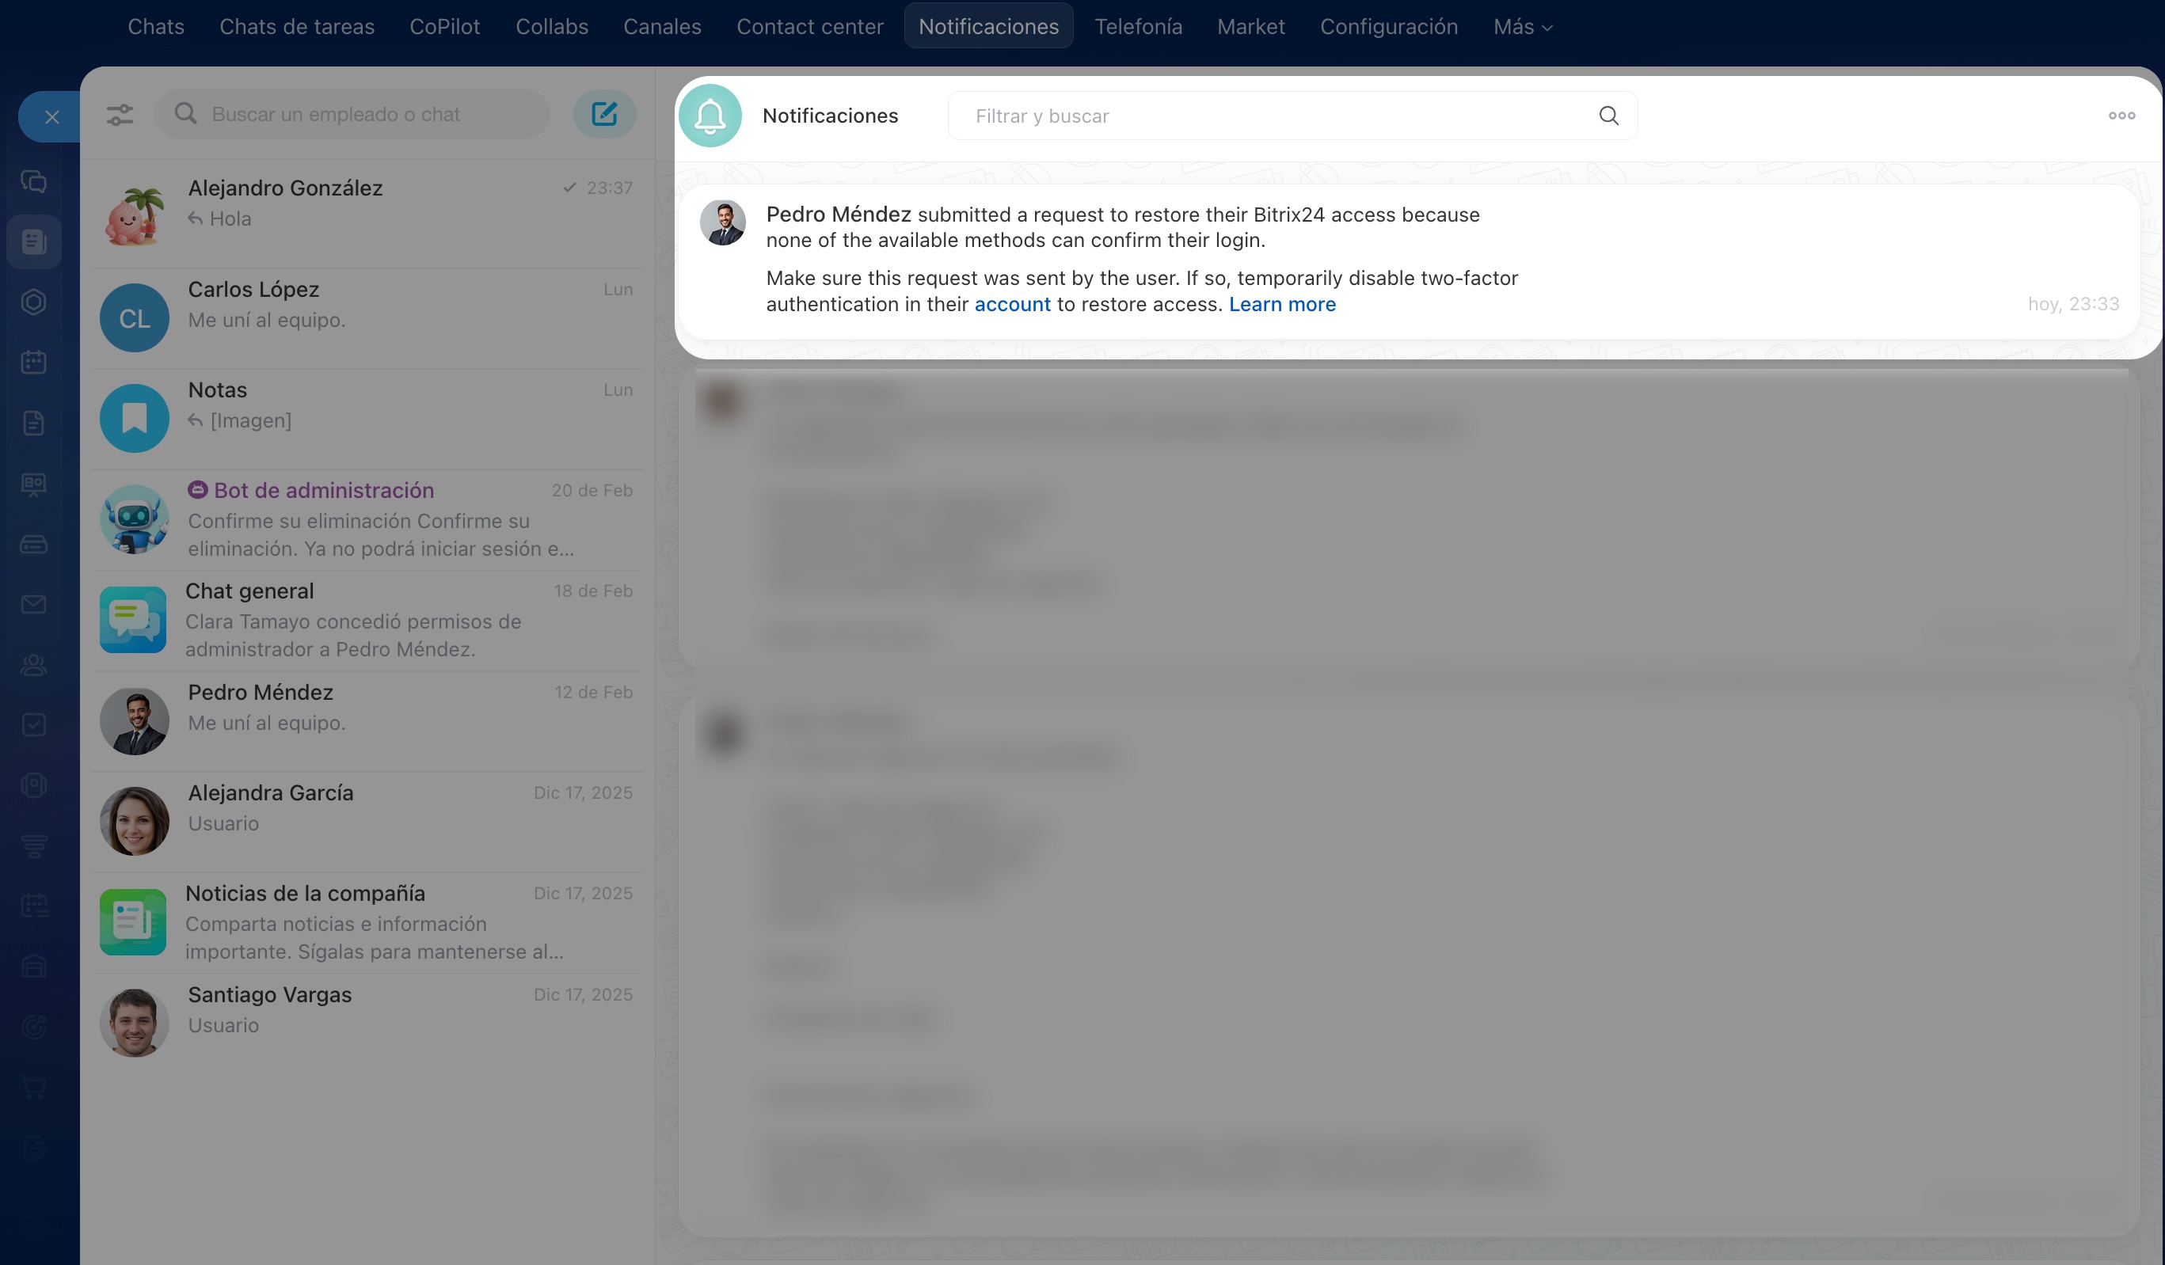Open the Noticias de la compañía channel
Viewport: 2165px width, 1265px height.
tap(367, 921)
